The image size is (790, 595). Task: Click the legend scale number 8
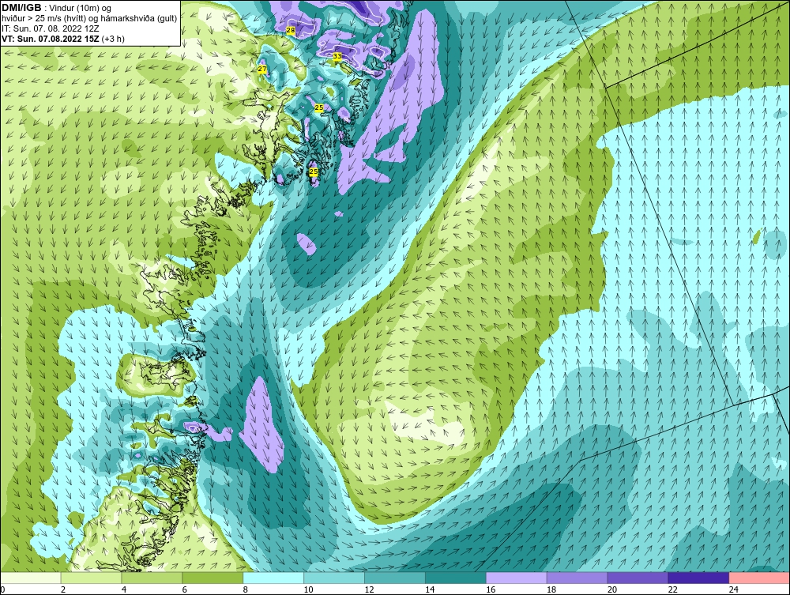(x=246, y=589)
